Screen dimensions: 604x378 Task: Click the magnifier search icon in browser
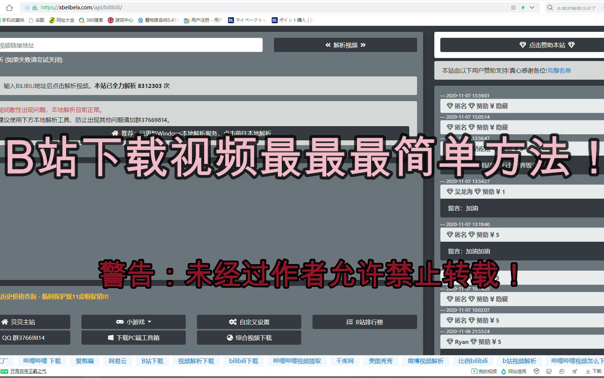coord(550,7)
